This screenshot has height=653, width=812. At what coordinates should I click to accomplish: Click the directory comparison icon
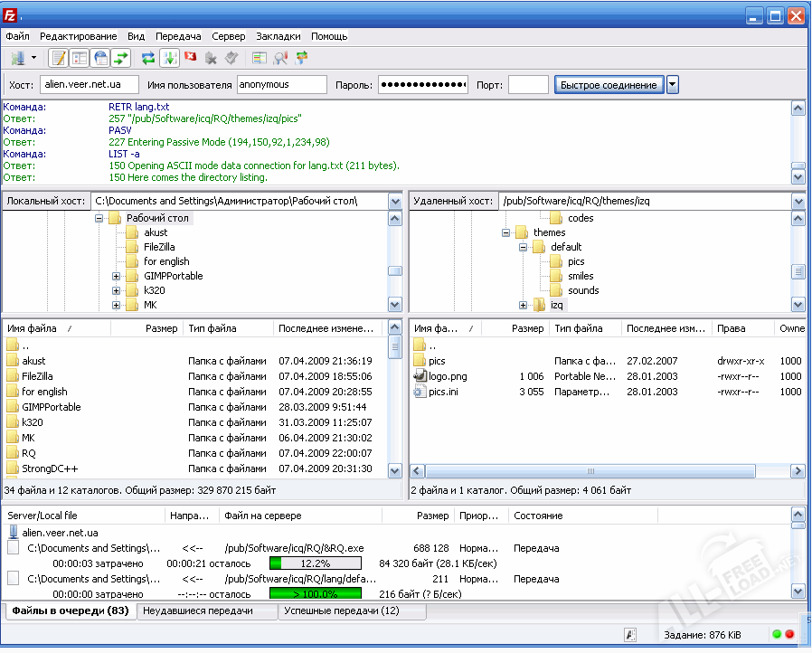pos(280,58)
